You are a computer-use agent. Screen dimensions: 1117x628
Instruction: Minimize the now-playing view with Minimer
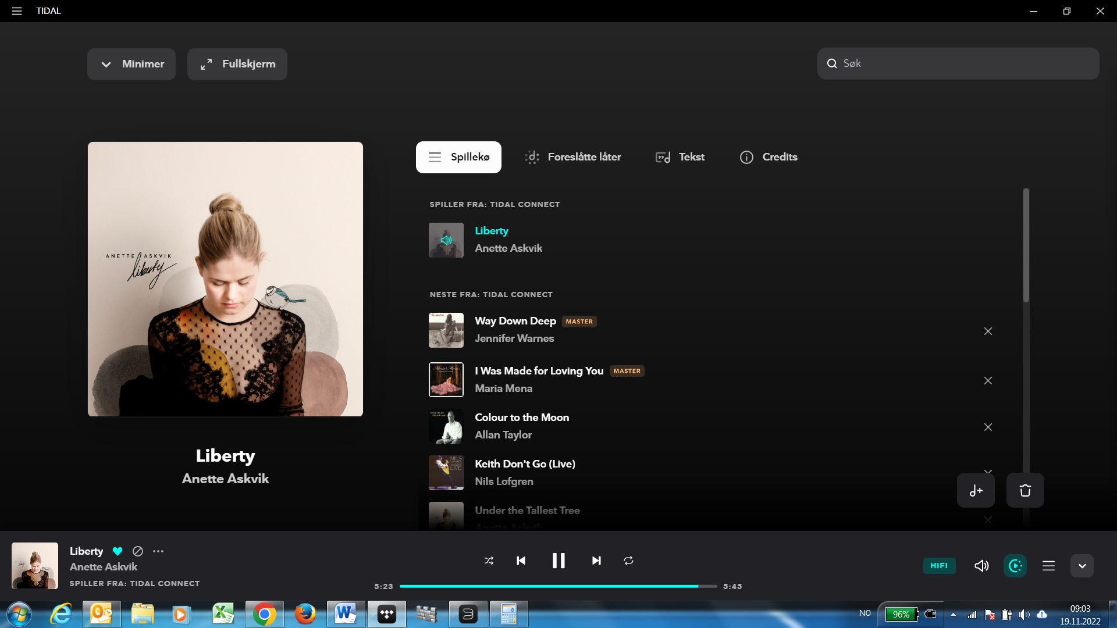point(131,64)
